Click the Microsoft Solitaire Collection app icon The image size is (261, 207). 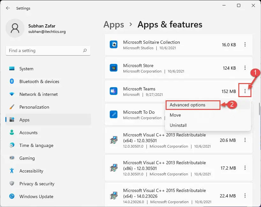point(114,44)
